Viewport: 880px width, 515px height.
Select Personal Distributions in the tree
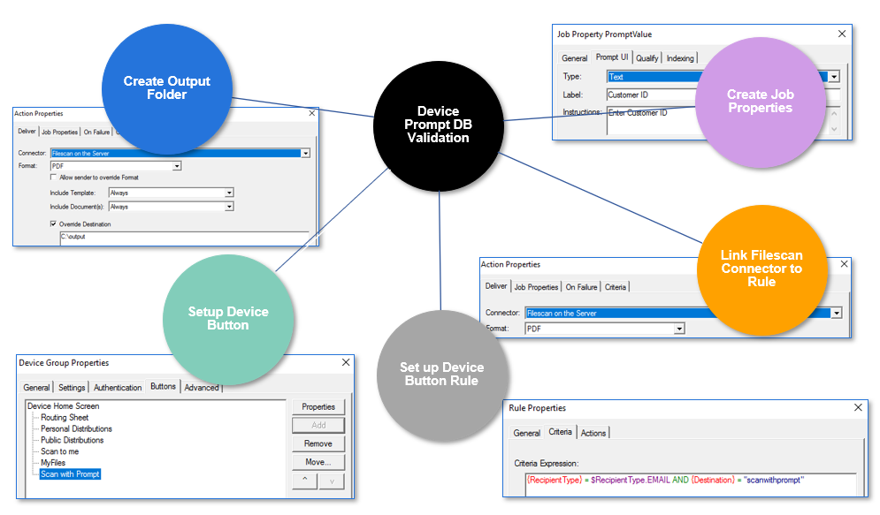pyautogui.click(x=76, y=428)
